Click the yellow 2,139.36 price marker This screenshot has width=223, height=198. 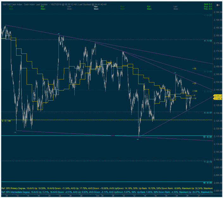(218, 99)
